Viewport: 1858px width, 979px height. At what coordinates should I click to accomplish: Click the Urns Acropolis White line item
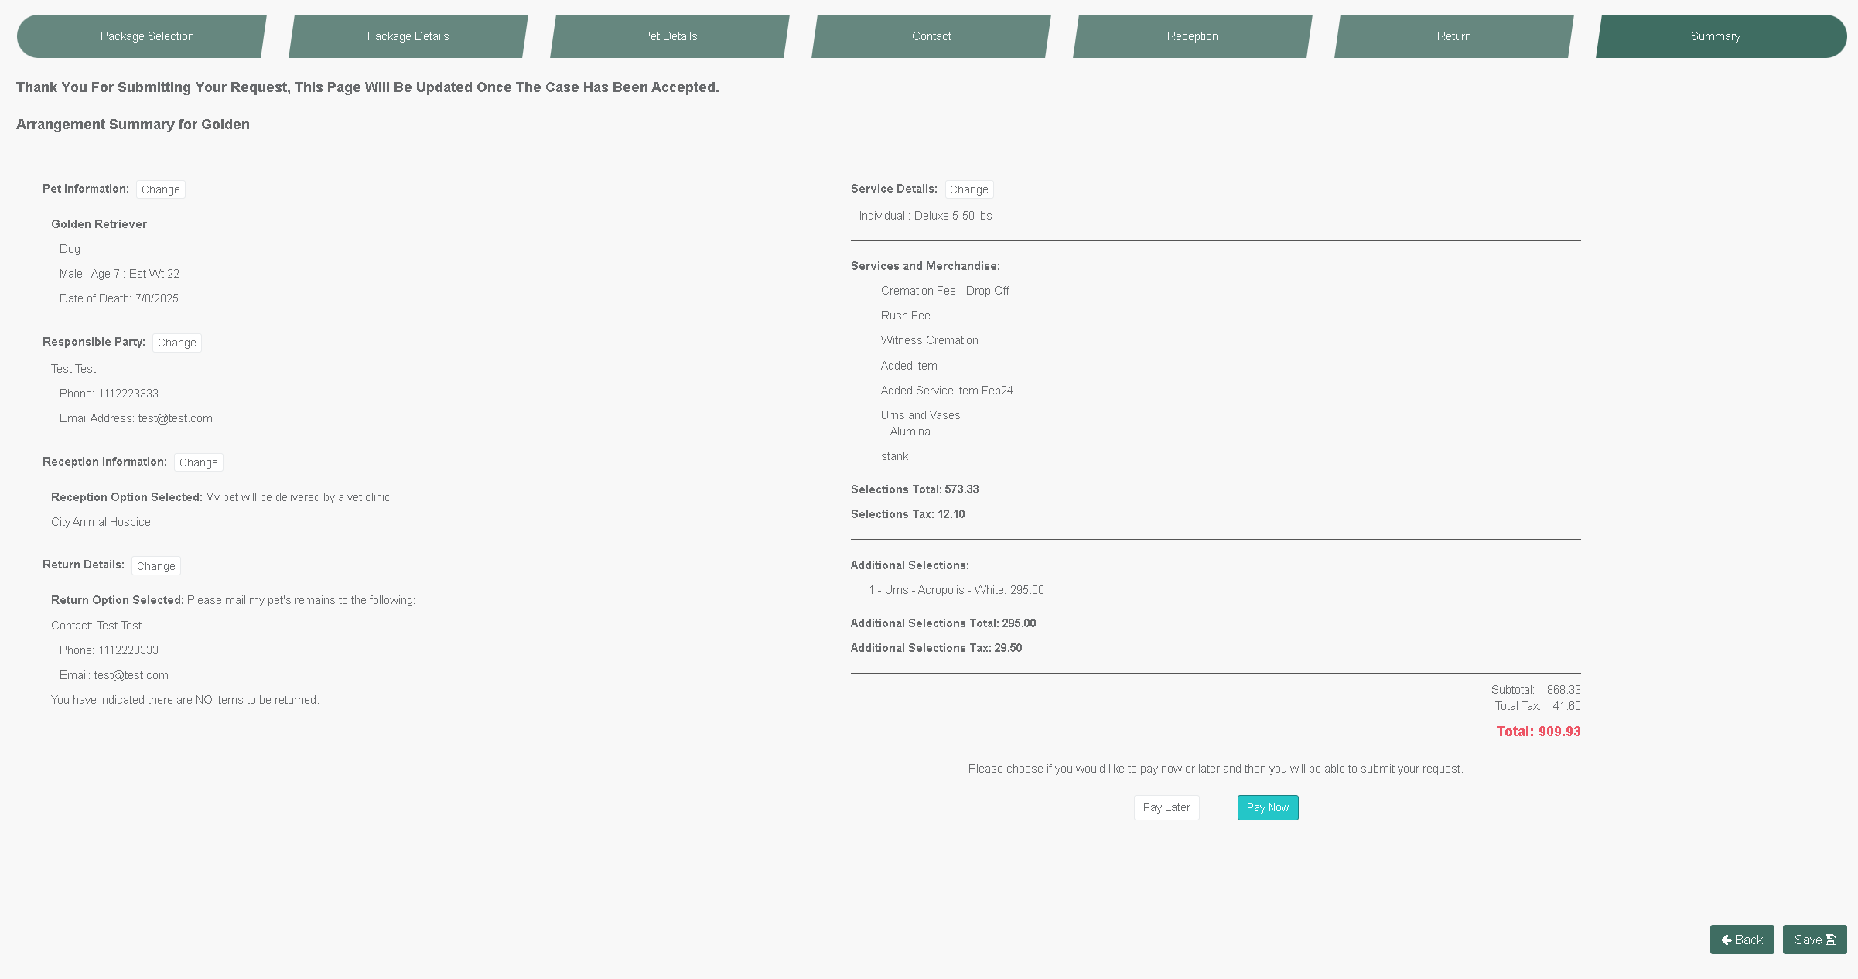pos(956,590)
